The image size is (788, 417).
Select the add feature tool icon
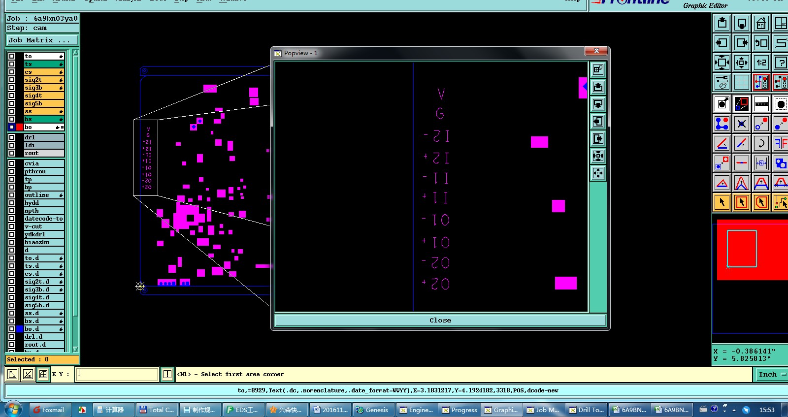[722, 104]
